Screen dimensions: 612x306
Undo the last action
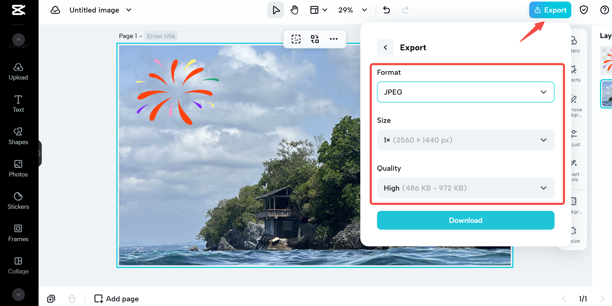tap(386, 10)
